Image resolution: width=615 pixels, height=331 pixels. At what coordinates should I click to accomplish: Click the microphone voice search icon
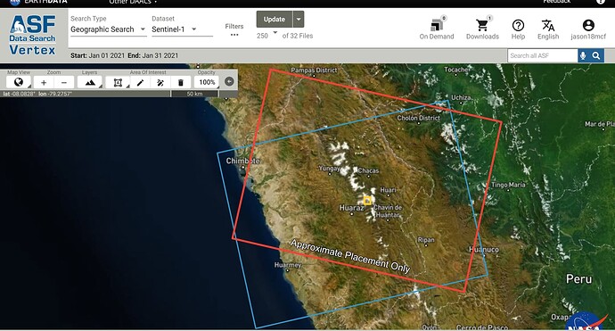[x=583, y=55]
